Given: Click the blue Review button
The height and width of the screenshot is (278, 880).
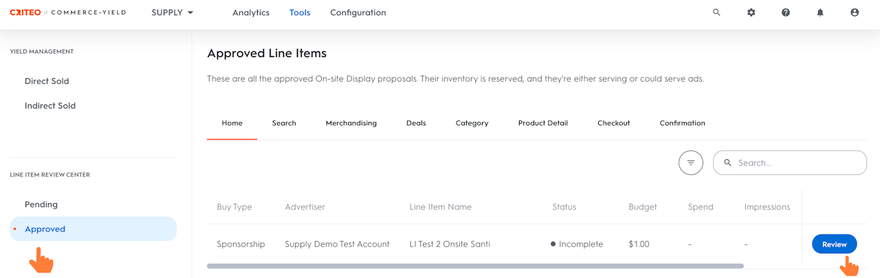Looking at the screenshot, I should click(x=834, y=244).
